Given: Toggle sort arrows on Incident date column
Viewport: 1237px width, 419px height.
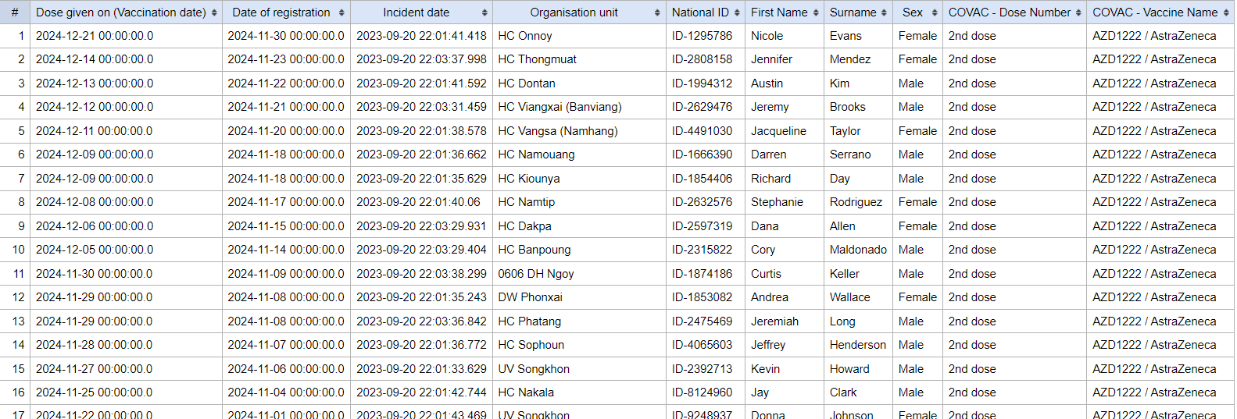Looking at the screenshot, I should 484,12.
